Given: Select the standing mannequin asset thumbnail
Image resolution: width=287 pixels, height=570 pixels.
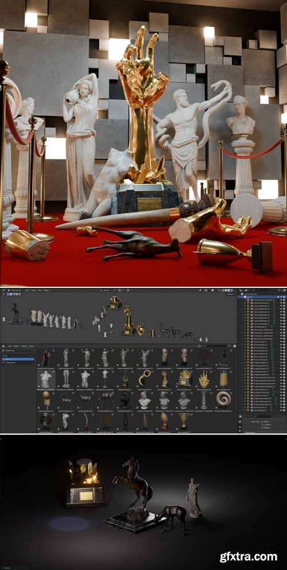Looking at the screenshot, I should point(105,379).
